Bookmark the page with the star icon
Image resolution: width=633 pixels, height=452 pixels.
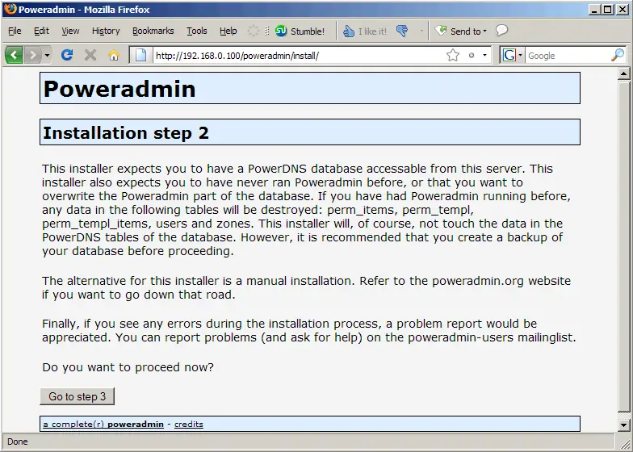click(453, 55)
